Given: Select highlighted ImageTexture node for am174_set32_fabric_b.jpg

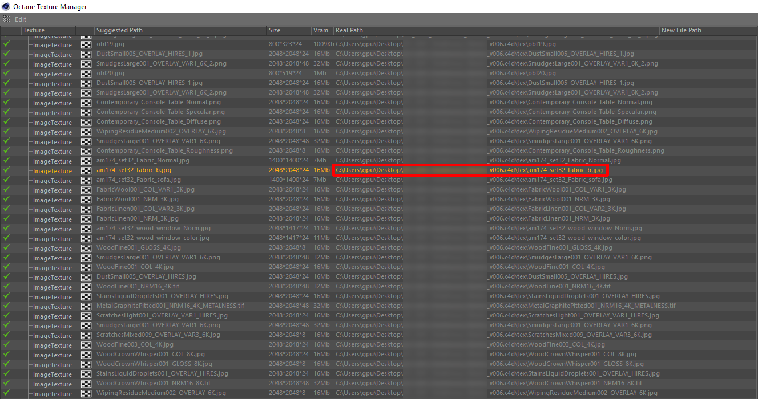Looking at the screenshot, I should coord(53,171).
